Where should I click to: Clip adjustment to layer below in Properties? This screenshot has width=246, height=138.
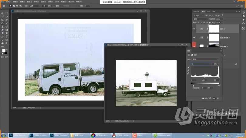coord(203,98)
